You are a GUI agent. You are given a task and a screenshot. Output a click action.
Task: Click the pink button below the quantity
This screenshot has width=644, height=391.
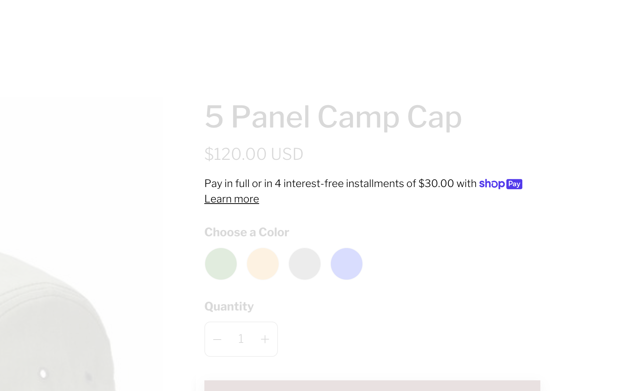(372, 385)
